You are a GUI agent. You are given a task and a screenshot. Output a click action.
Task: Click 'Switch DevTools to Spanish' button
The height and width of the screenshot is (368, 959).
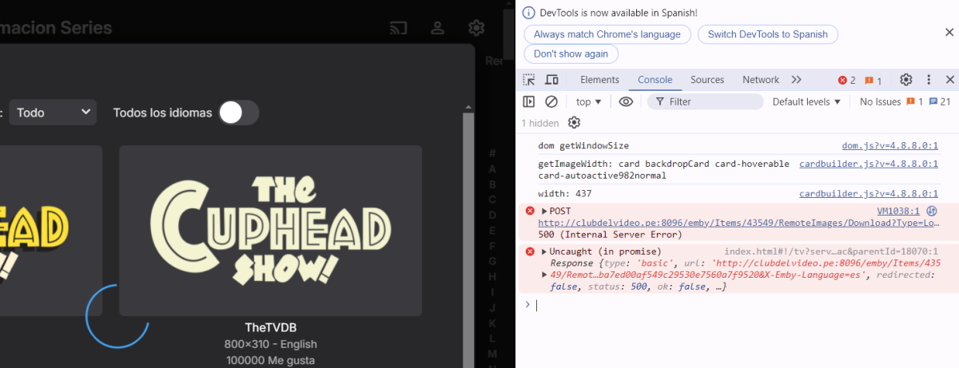tap(768, 34)
